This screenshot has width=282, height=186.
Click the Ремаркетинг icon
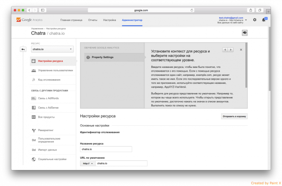pos(34,130)
